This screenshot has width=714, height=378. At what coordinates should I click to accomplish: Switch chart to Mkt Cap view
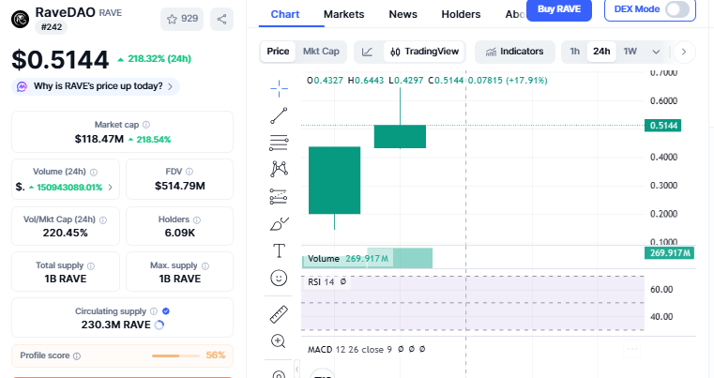click(x=322, y=51)
